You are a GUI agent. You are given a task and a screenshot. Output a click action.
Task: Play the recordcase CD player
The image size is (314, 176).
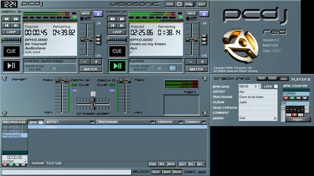(11, 165)
